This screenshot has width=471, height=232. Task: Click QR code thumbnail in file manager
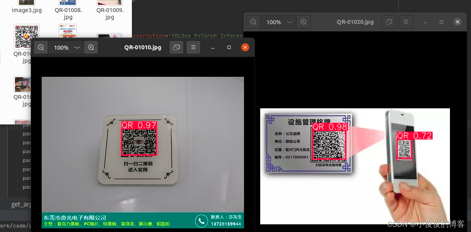[27, 37]
